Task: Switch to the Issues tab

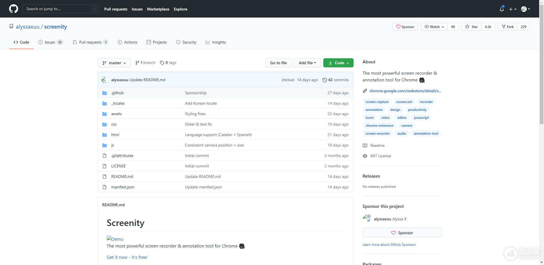Action: pos(50,42)
